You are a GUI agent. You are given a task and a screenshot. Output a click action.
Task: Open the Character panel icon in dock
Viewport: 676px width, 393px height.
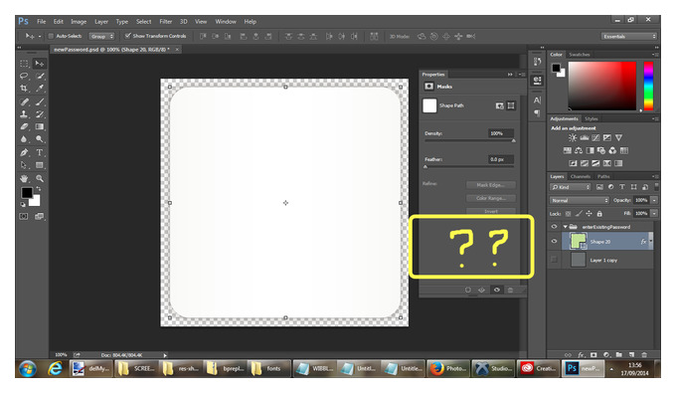(x=537, y=100)
